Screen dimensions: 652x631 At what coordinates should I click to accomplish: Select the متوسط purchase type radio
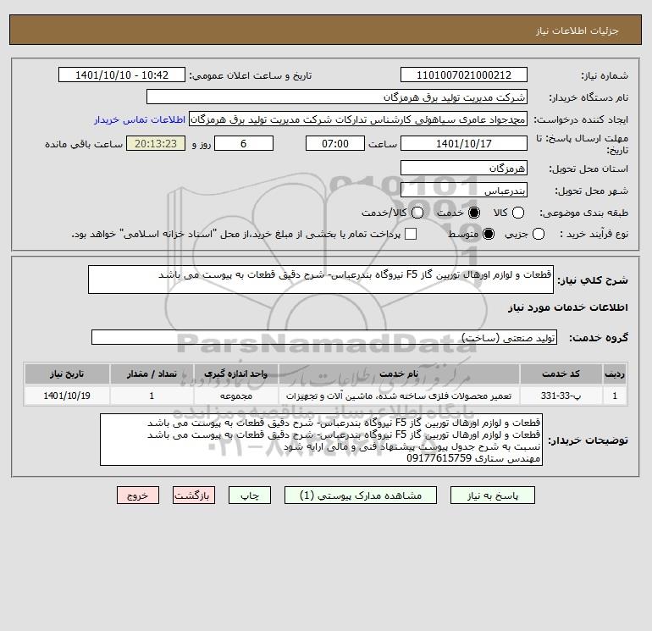(489, 234)
